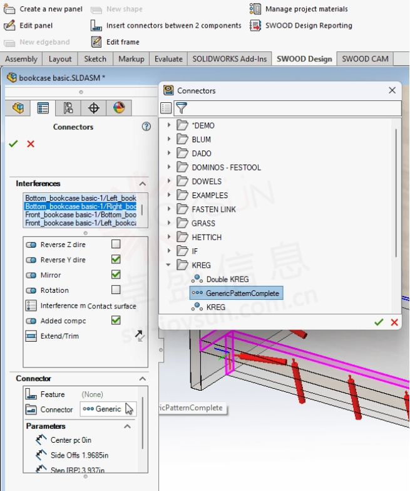The image size is (410, 491).
Task: Switch to the Evaluate tab
Action: (x=168, y=59)
